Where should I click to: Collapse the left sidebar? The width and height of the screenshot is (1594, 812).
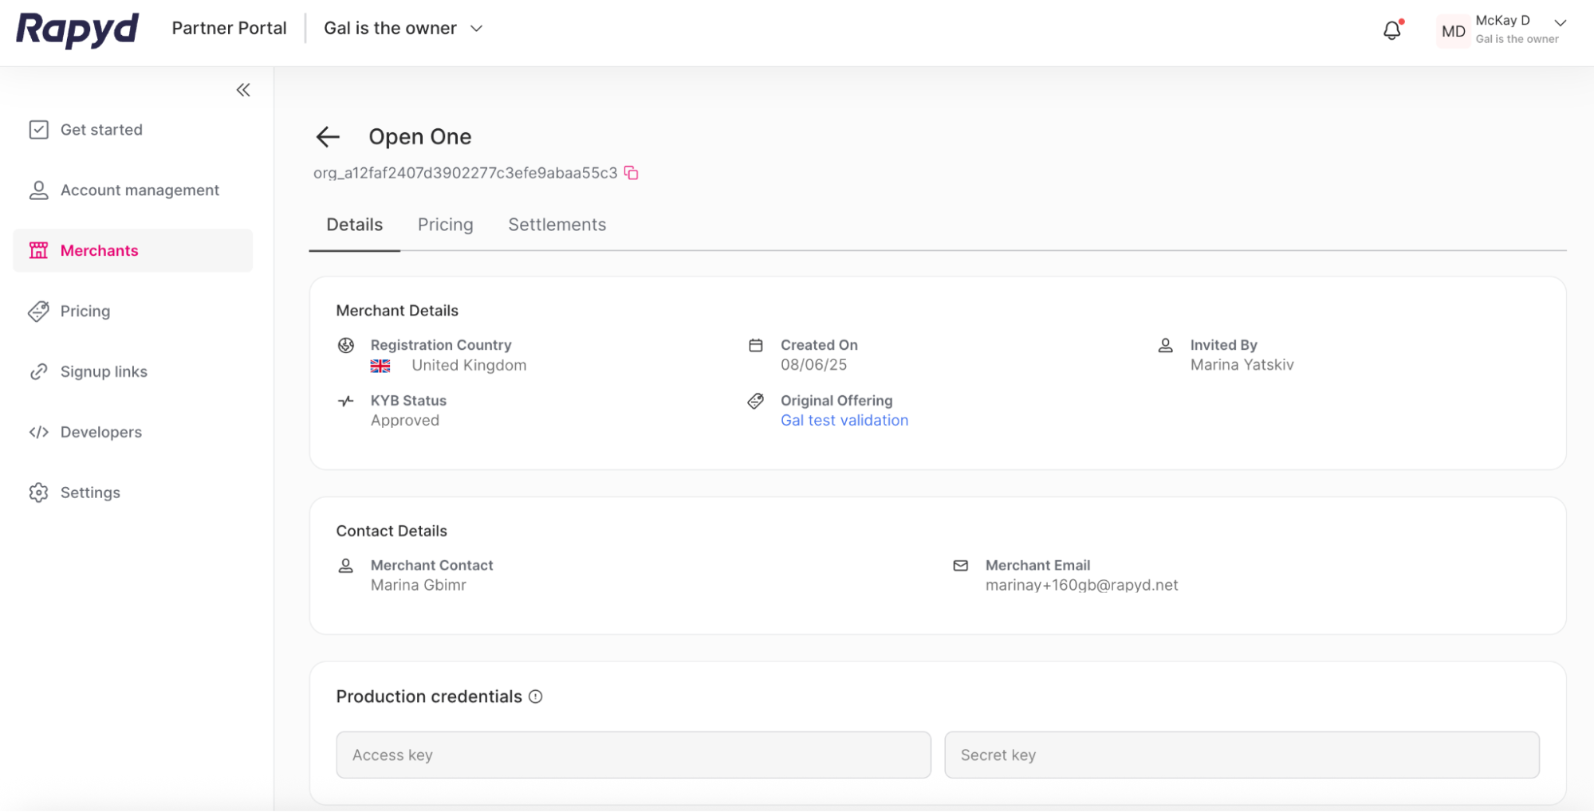(243, 89)
